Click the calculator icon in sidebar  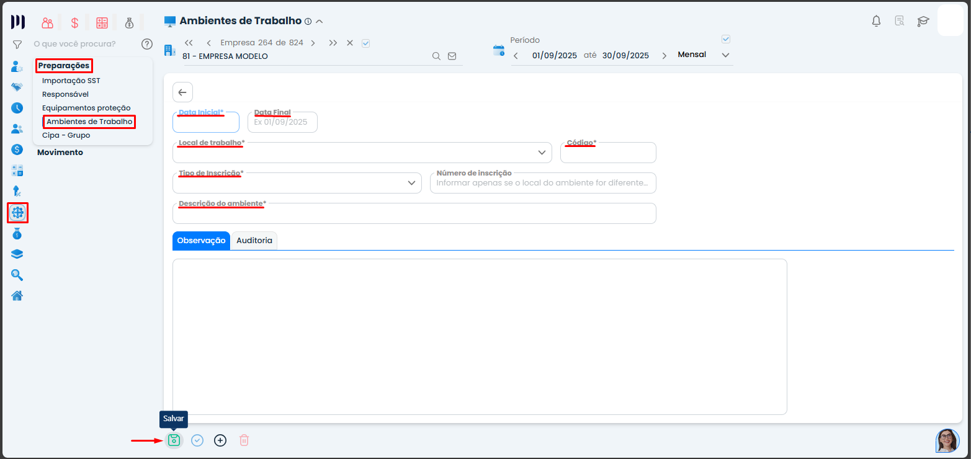17,170
